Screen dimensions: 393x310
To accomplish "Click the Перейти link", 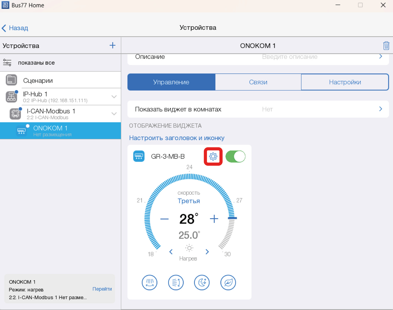I will pyautogui.click(x=102, y=289).
